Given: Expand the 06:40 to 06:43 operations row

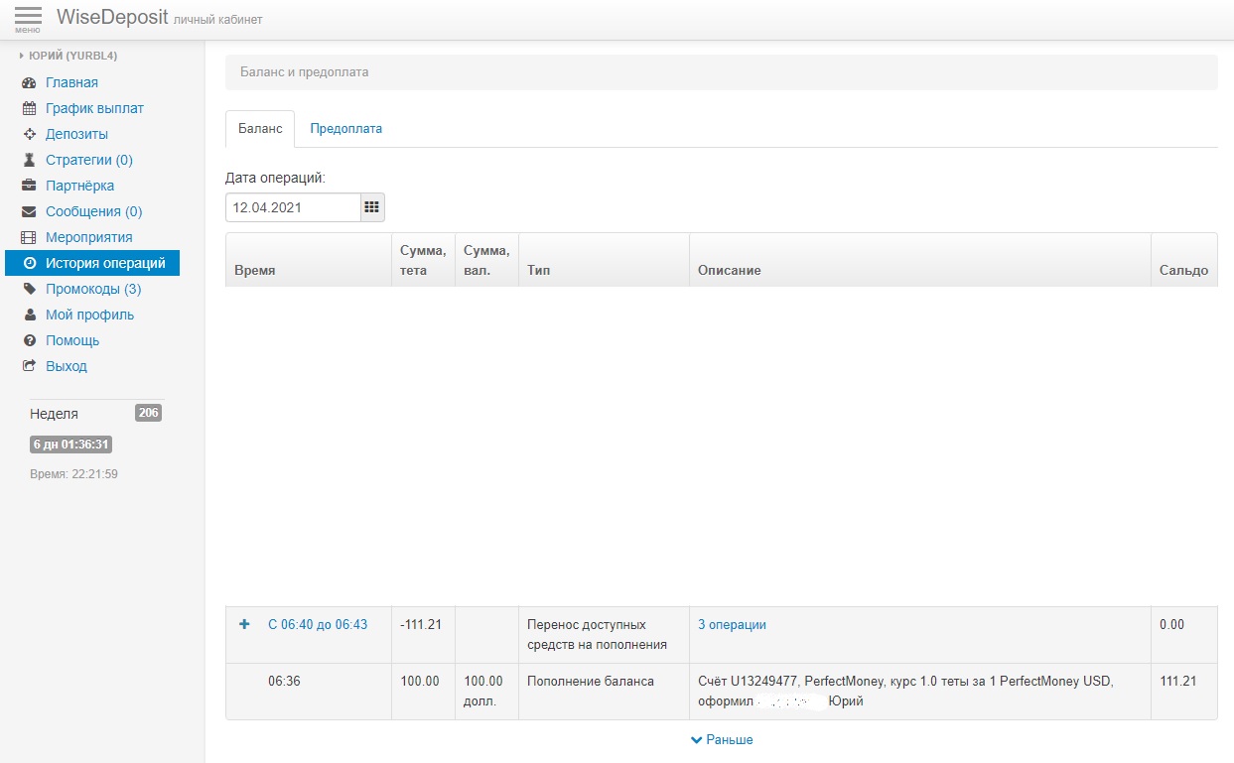Looking at the screenshot, I should click(244, 625).
